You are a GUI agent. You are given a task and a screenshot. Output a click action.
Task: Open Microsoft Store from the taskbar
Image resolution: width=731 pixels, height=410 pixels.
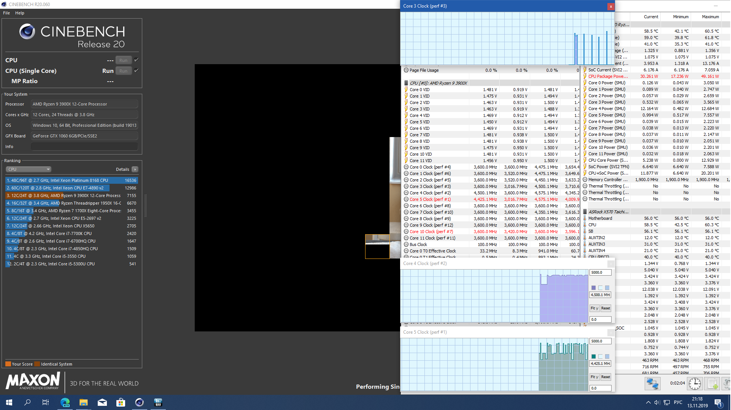(121, 402)
